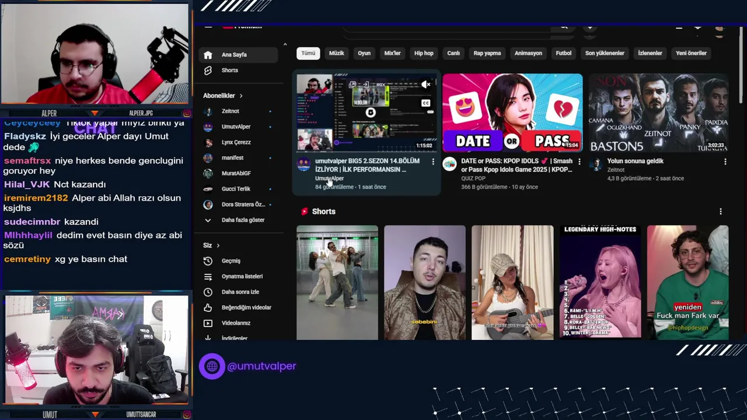
Task: Open three-dot menu of DATE or PASS video
Action: pyautogui.click(x=579, y=162)
